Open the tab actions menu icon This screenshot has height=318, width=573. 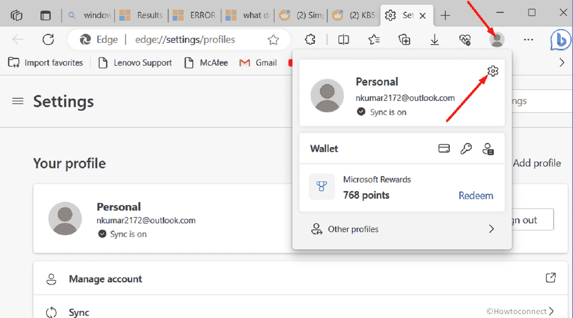click(x=46, y=15)
